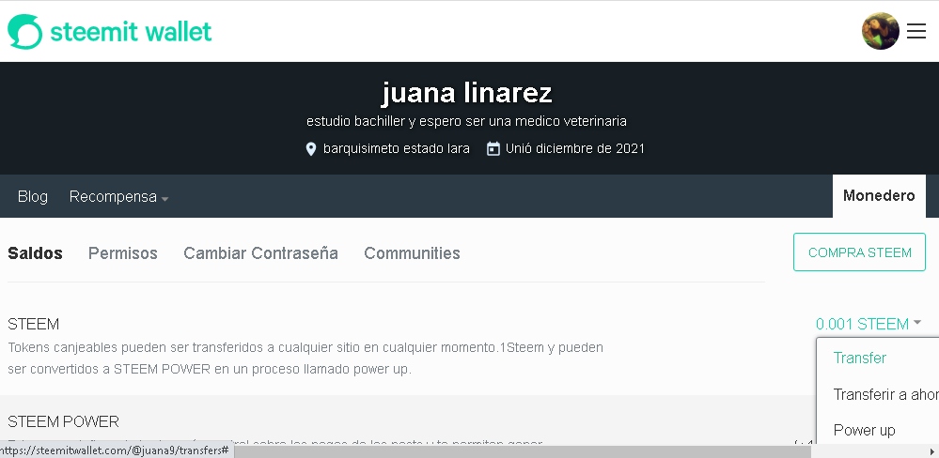
Task: Click the STEEM heading text
Action: pyautogui.click(x=34, y=325)
